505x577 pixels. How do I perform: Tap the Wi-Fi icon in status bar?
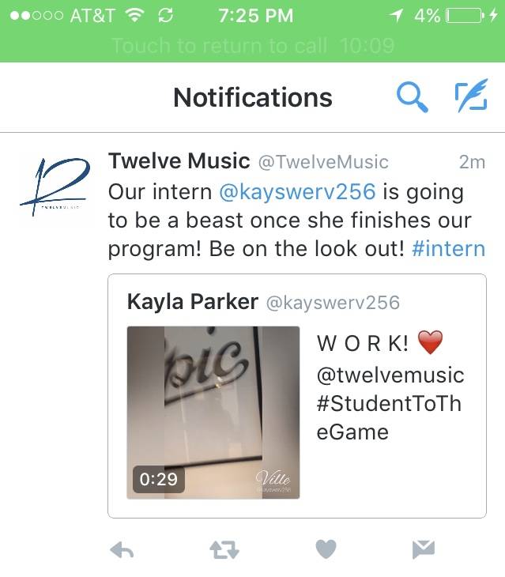[x=134, y=16]
